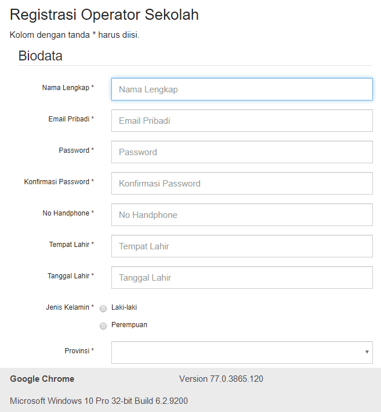Click the Biodata section heading
Viewport: 381px width, 412px height.
tap(41, 56)
